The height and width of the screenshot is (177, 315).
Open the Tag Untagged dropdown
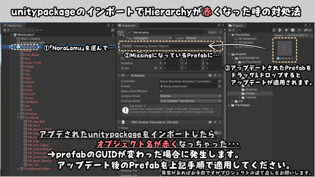tap(152, 38)
